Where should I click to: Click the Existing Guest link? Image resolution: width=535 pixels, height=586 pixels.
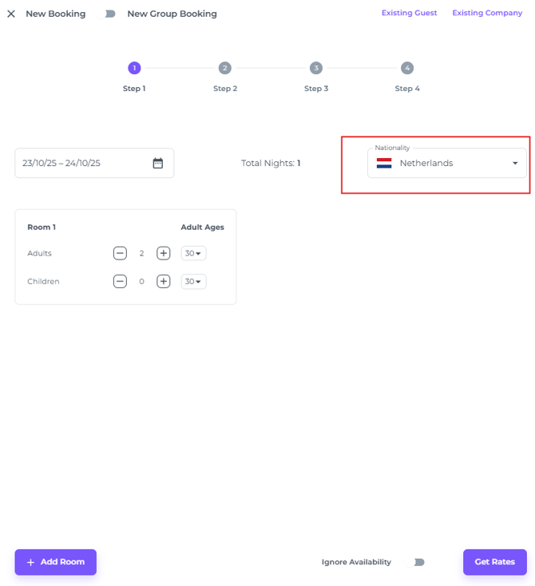pyautogui.click(x=409, y=13)
